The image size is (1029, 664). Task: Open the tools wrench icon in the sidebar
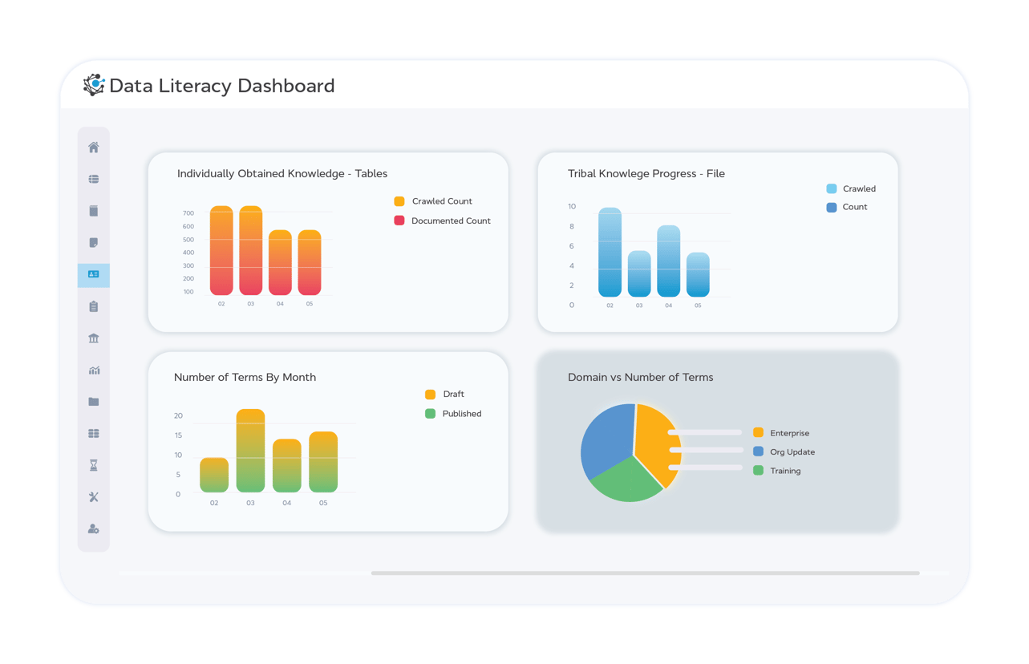[93, 496]
